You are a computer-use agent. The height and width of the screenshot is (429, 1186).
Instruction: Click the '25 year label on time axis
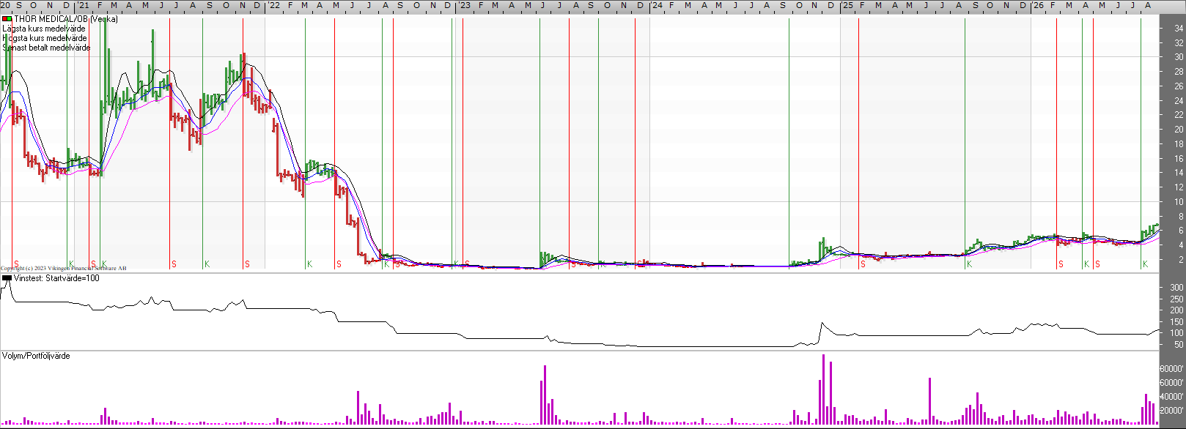pyautogui.click(x=847, y=5)
